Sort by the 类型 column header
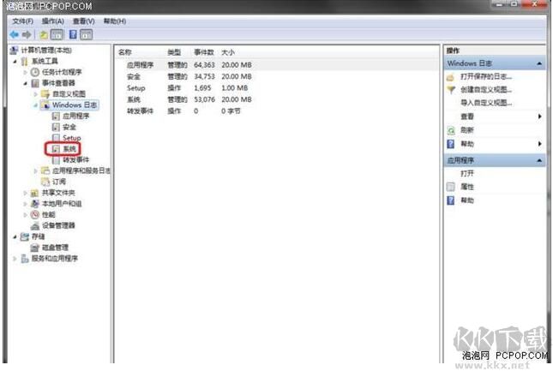The width and height of the screenshot is (553, 371). coord(174,52)
